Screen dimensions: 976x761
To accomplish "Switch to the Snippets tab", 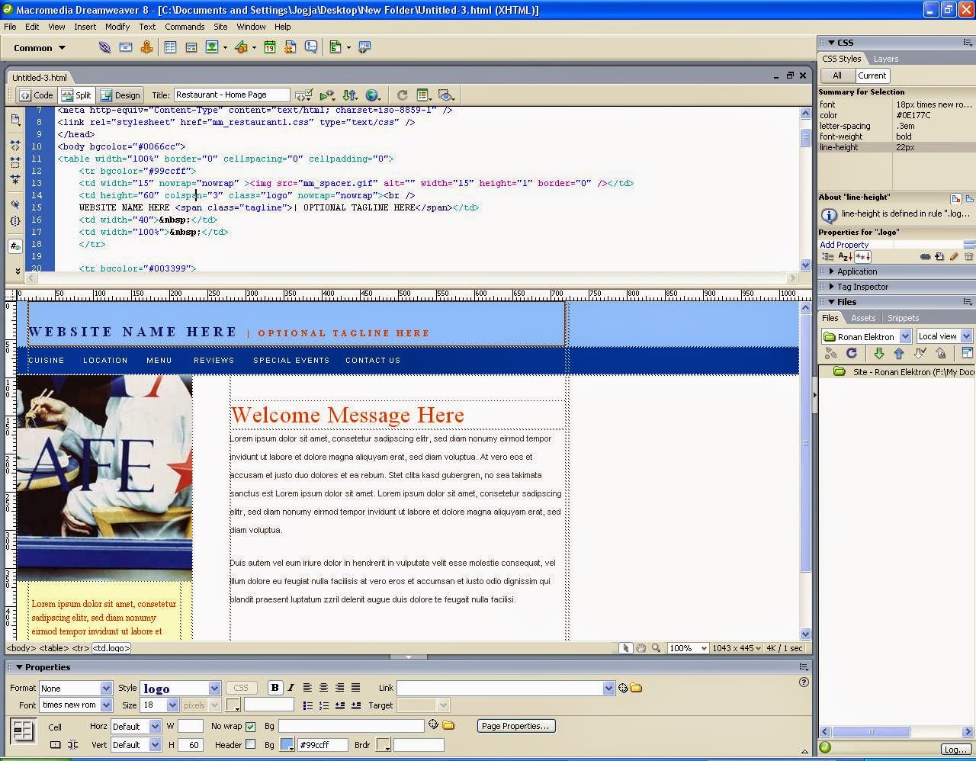I will (x=903, y=318).
